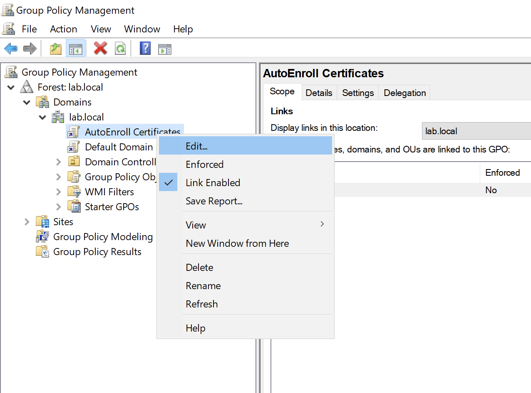531x393 pixels.
Task: Select Save Report... in context menu
Action: click(x=214, y=201)
